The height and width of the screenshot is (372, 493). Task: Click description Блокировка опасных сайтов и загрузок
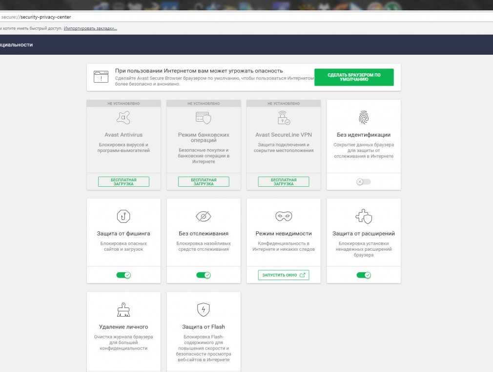123,246
